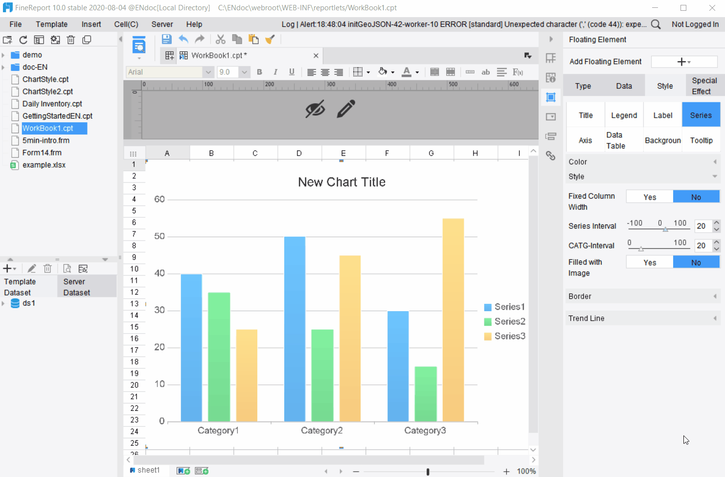Align text right

(339, 72)
